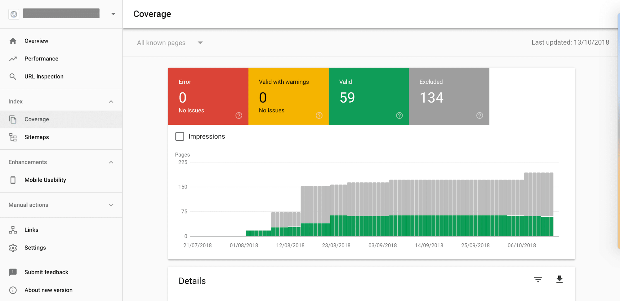
Task: Open the All known pages dropdown
Action: click(169, 42)
